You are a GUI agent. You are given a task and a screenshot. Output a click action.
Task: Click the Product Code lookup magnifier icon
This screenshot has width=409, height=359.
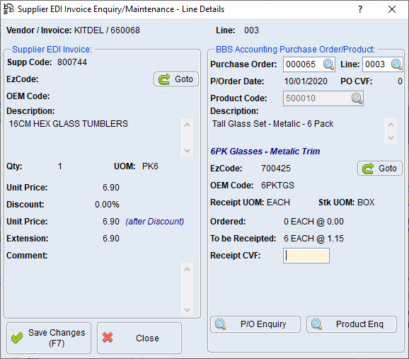point(357,98)
